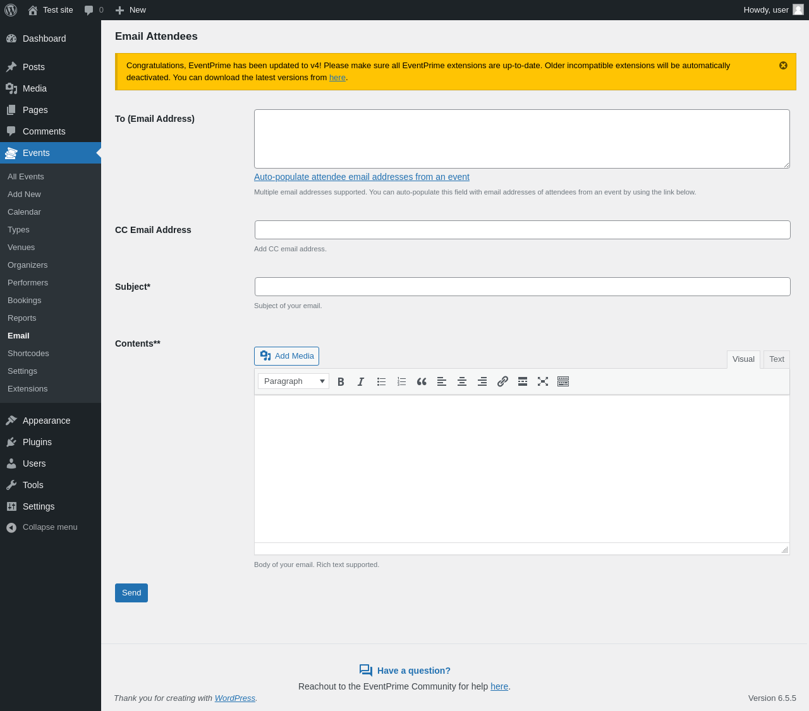Screen dimensions: 809x711
Task: Insert Read More tag
Action: (x=523, y=381)
